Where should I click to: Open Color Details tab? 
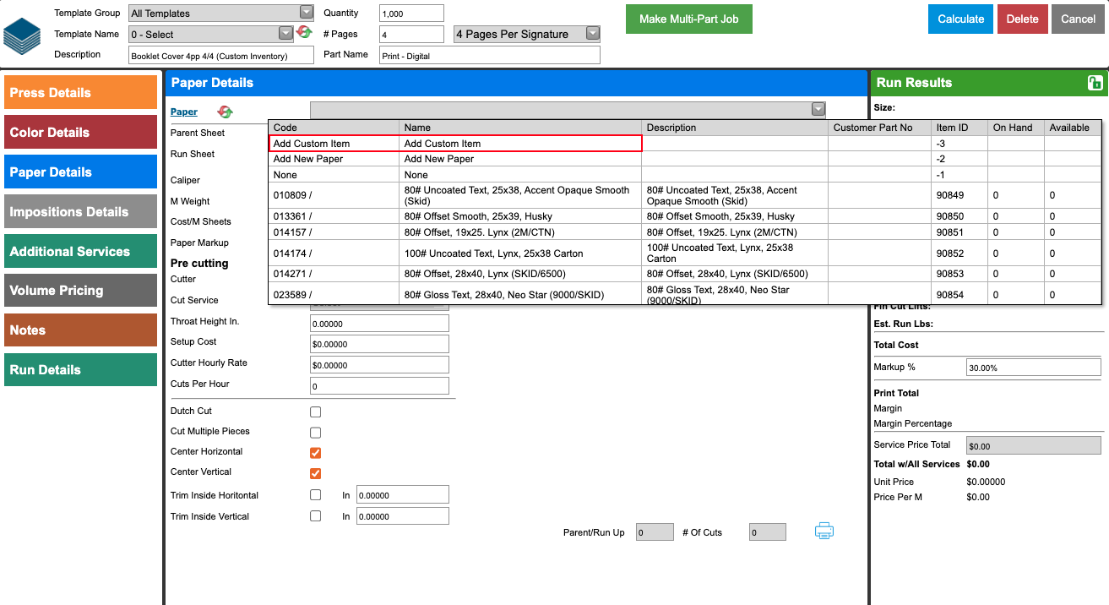point(80,132)
